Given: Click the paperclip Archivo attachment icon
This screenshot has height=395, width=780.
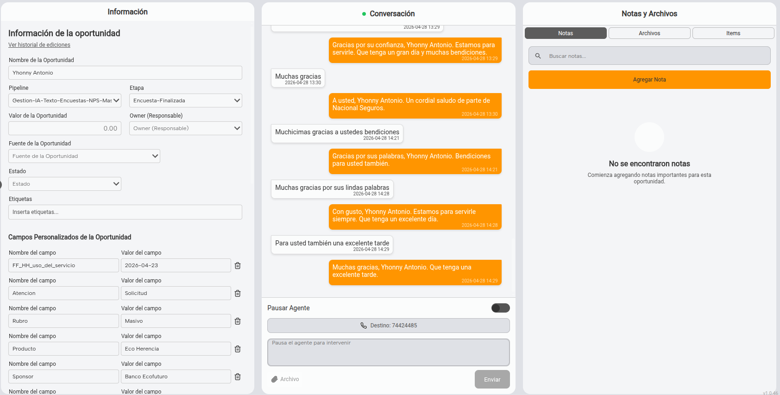Looking at the screenshot, I should 274,379.
